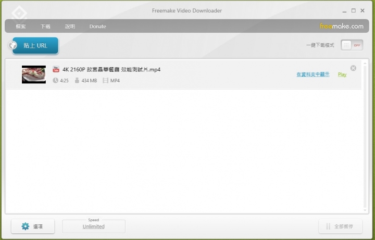Viewport: 375px width, 240px height.
Task: Open the Donate menu item
Action: tap(97, 27)
